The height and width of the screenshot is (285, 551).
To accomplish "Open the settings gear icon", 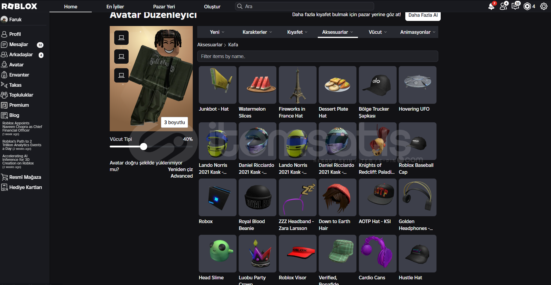I will pos(544,6).
